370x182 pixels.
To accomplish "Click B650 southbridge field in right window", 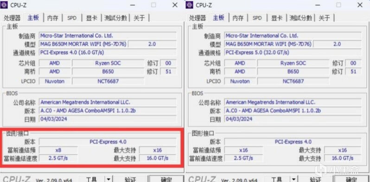I will 293,71.
